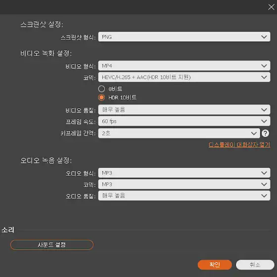Expand the audio 코덱 MP3 dropdown

coord(184,184)
